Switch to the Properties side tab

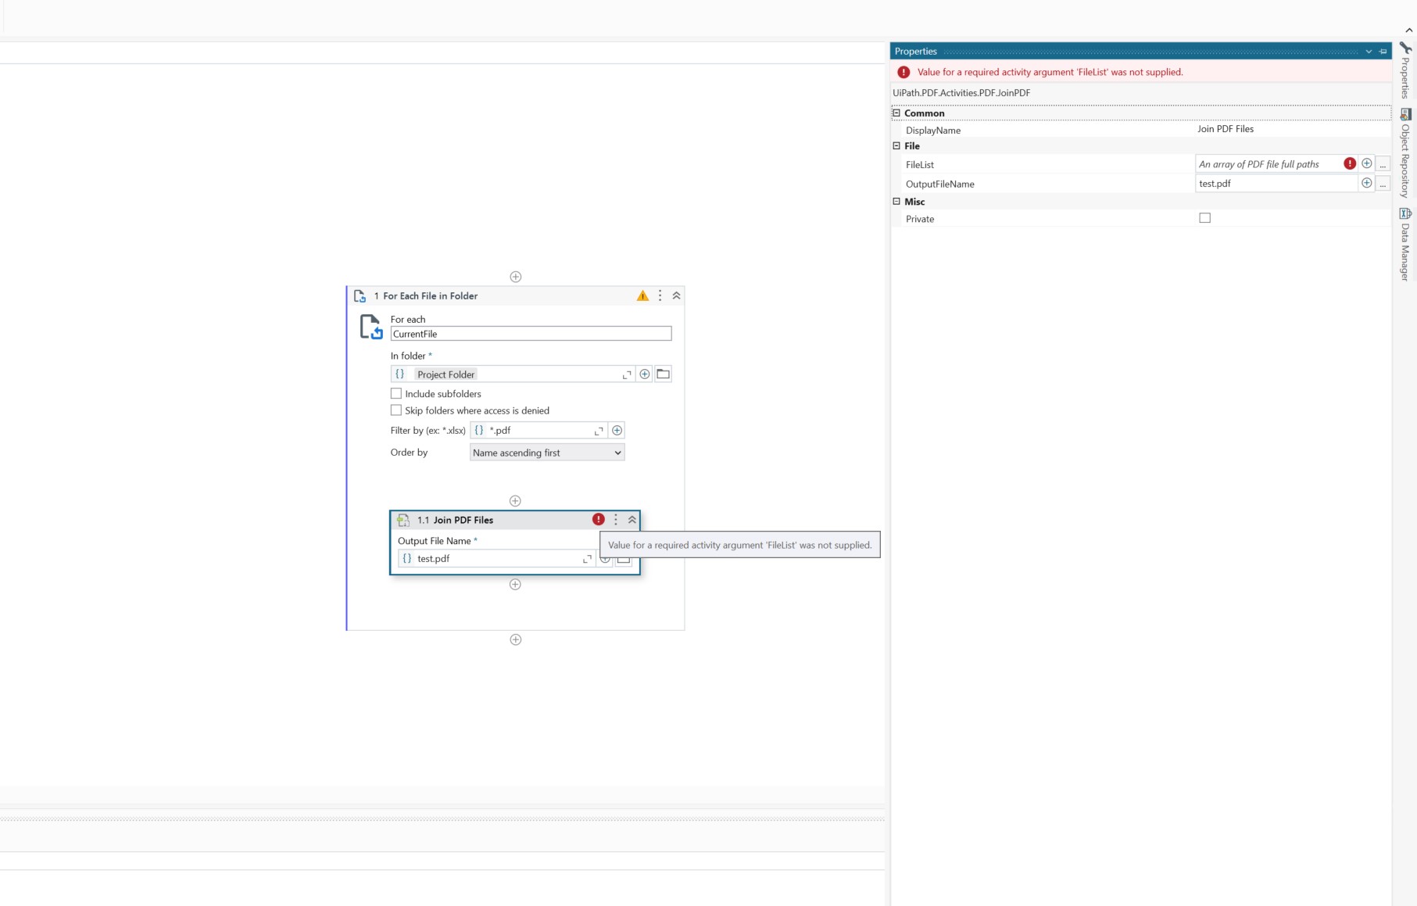[1404, 70]
